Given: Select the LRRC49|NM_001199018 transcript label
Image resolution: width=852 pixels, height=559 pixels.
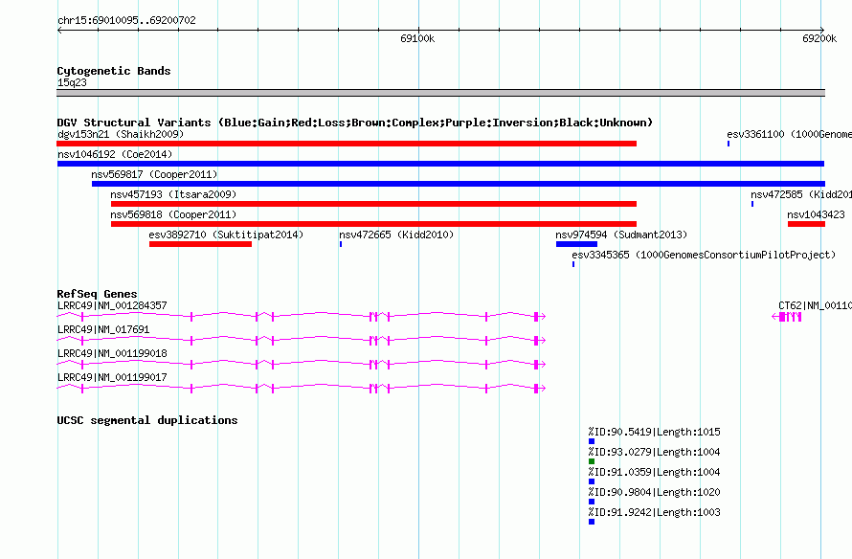Looking at the screenshot, I should click(x=112, y=353).
